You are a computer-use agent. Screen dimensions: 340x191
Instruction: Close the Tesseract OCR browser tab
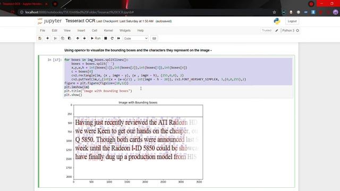coord(46,4)
